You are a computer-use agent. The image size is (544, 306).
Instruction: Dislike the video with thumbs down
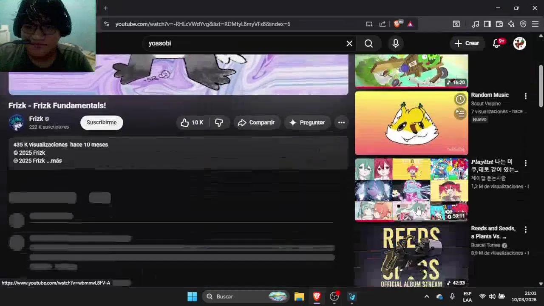point(219,122)
